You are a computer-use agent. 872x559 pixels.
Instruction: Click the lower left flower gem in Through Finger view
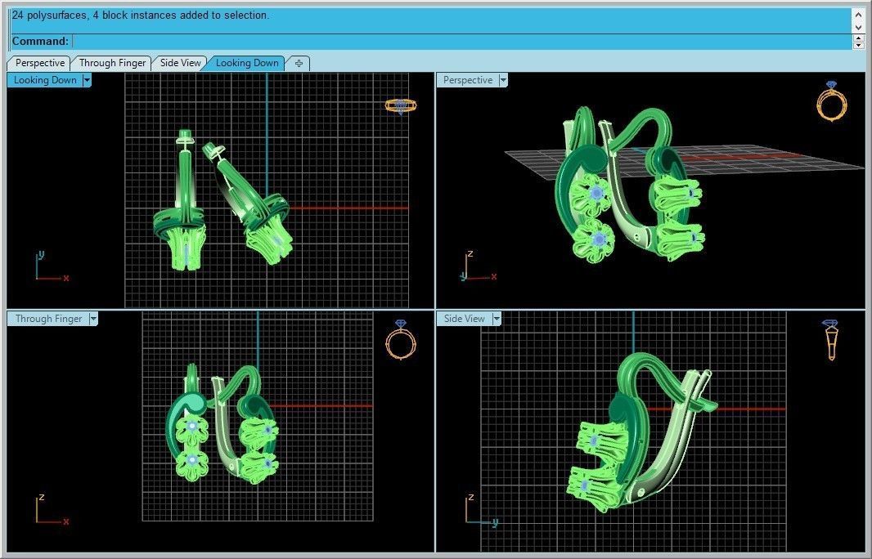(192, 461)
